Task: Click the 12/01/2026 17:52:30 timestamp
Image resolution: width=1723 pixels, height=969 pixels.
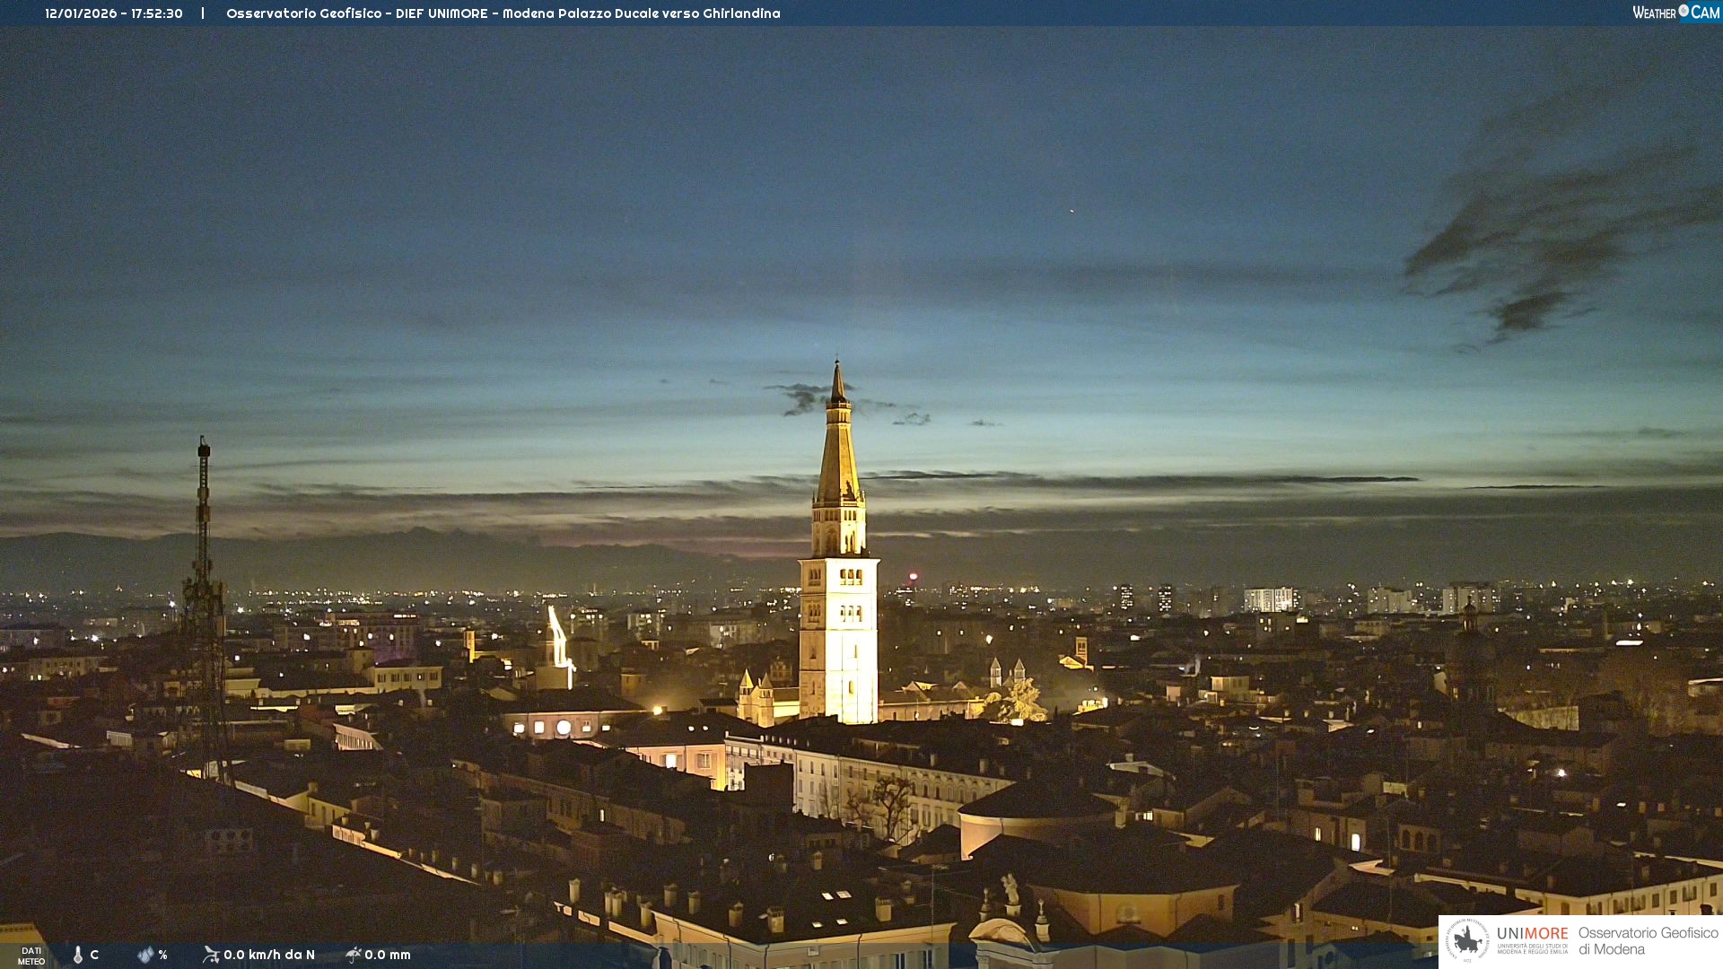Action: click(x=114, y=13)
